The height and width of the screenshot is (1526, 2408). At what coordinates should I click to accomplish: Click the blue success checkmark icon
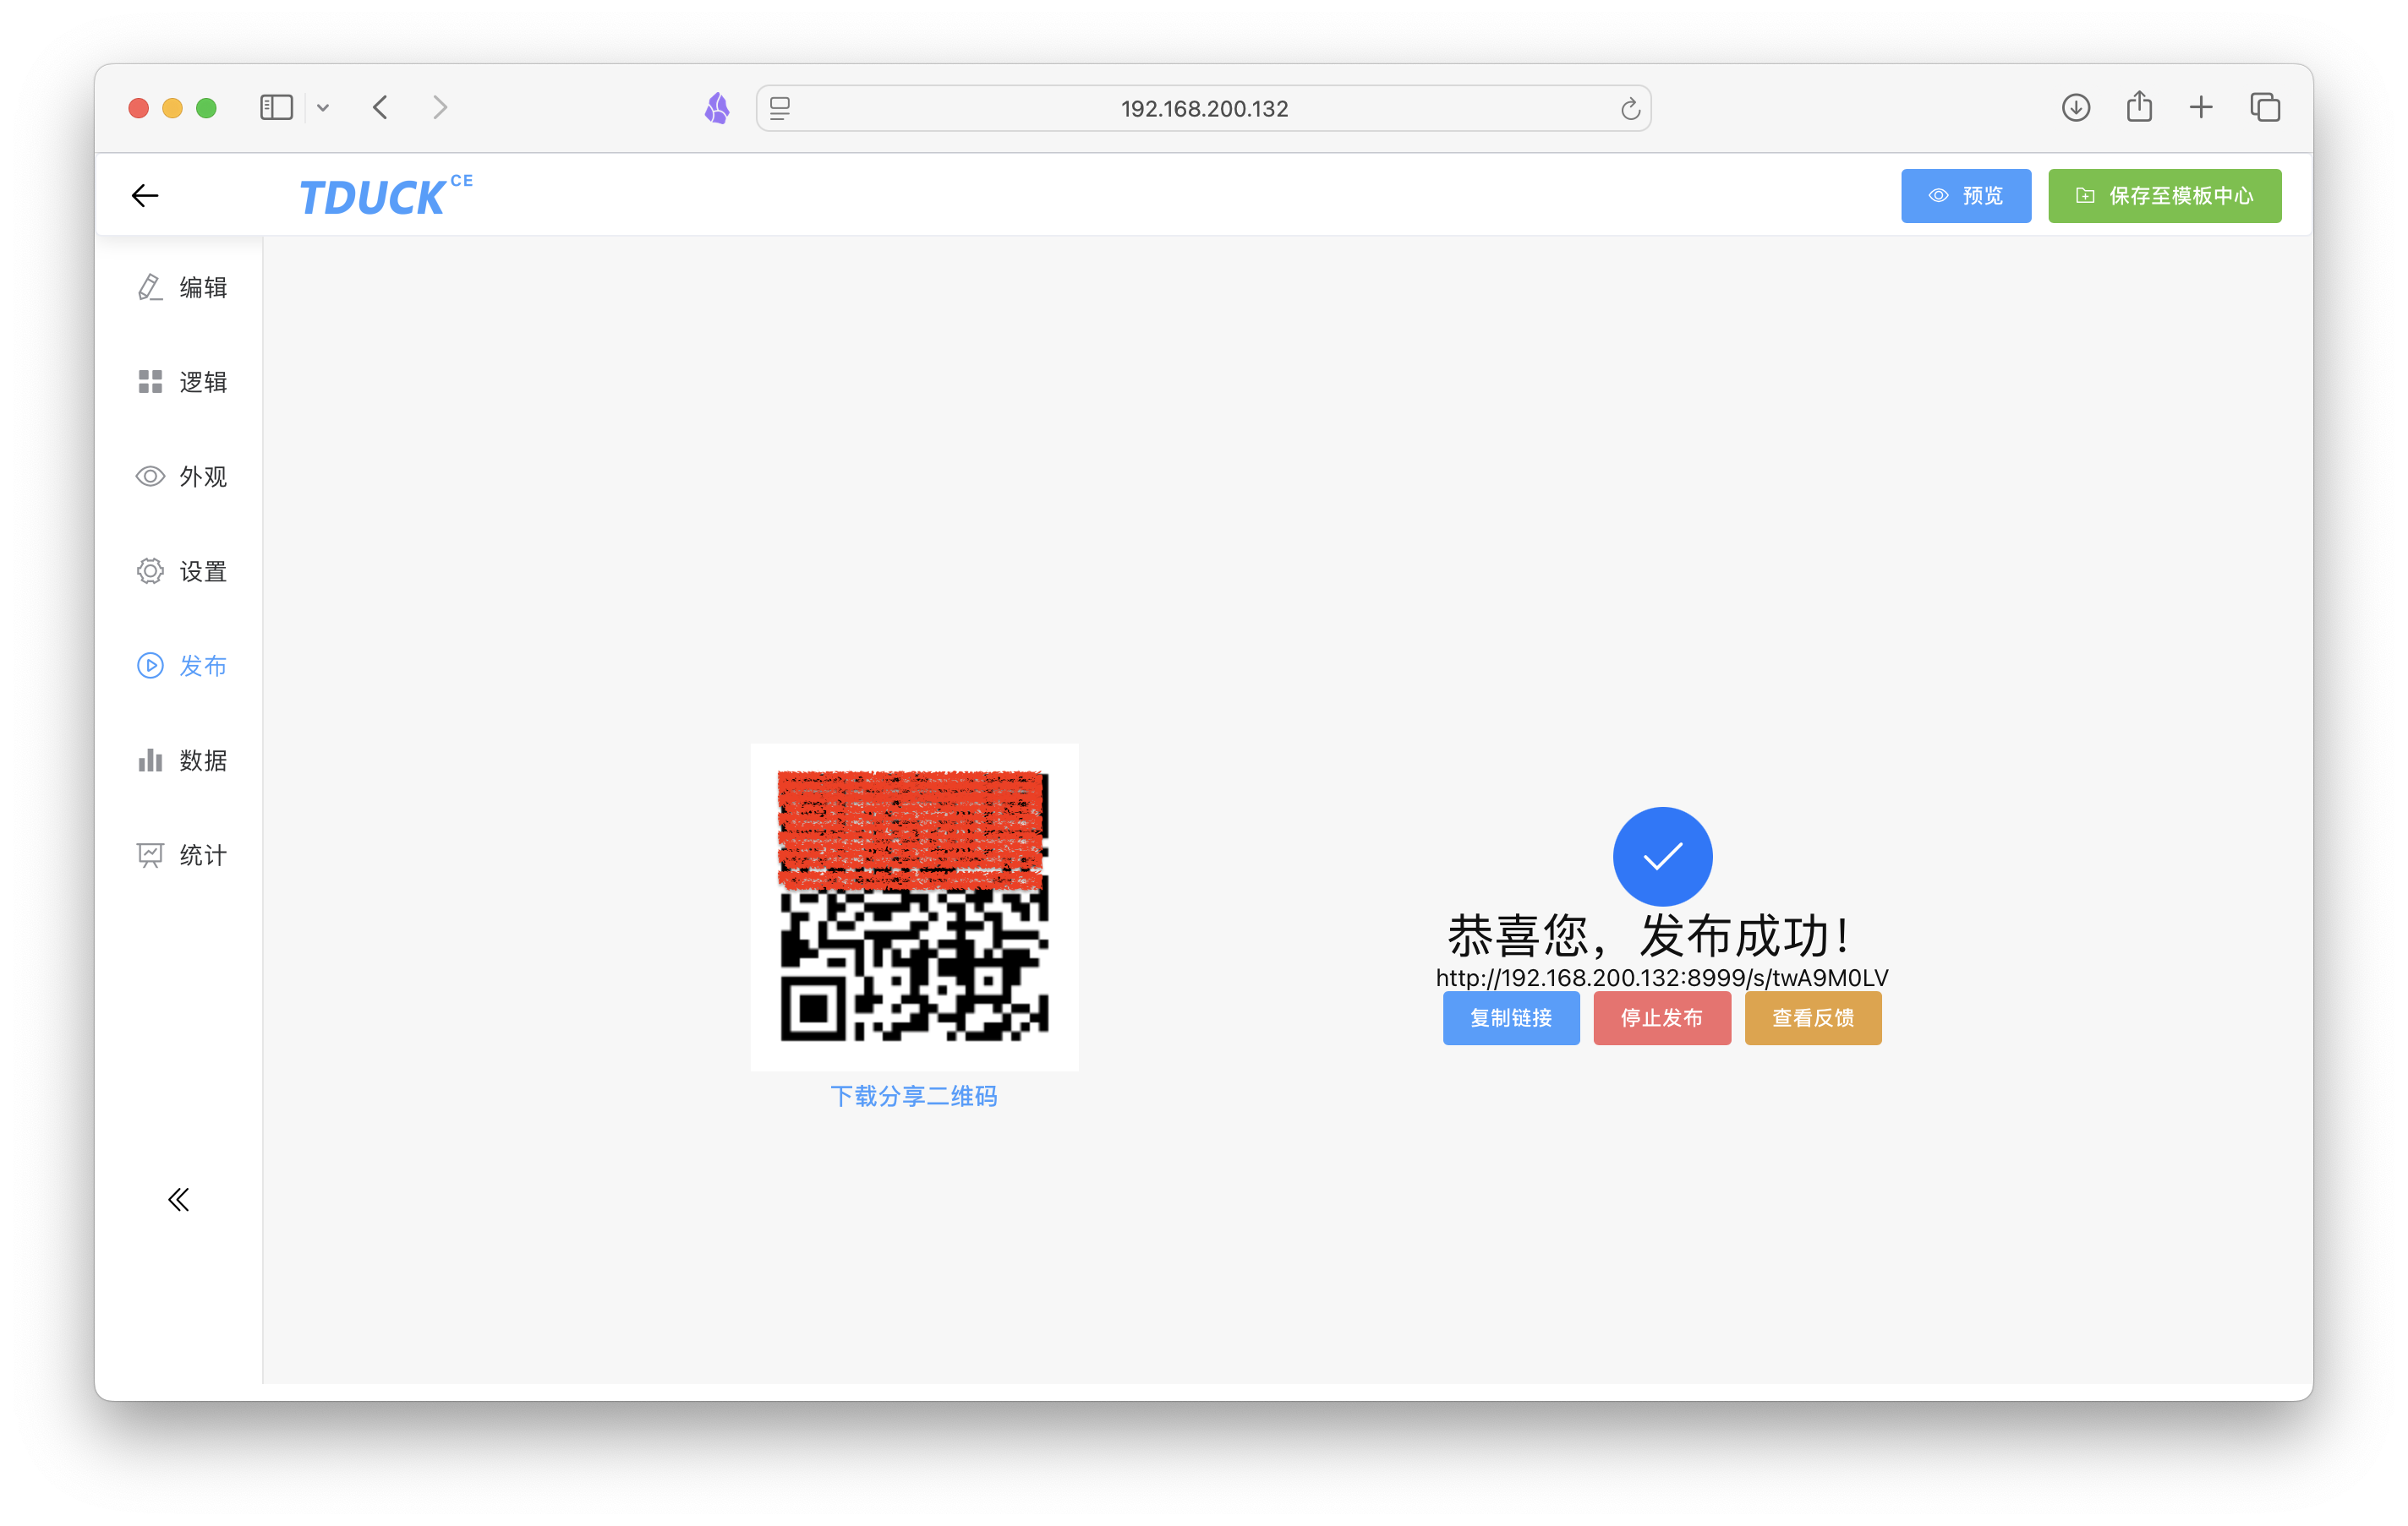pyautogui.click(x=1662, y=857)
